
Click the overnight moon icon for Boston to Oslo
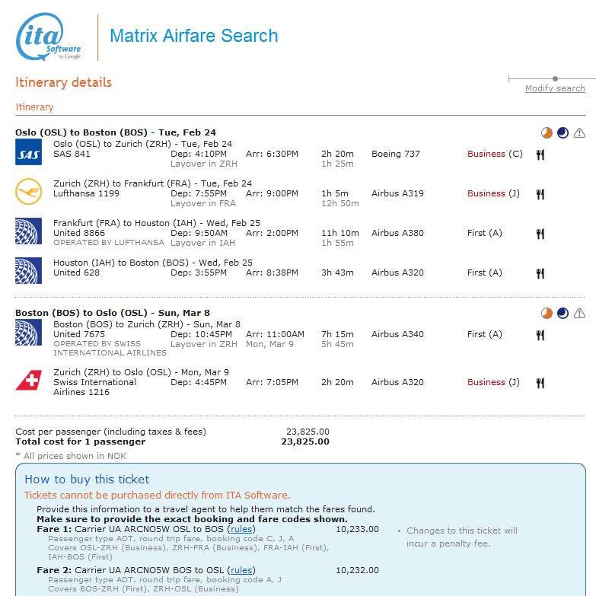point(563,313)
